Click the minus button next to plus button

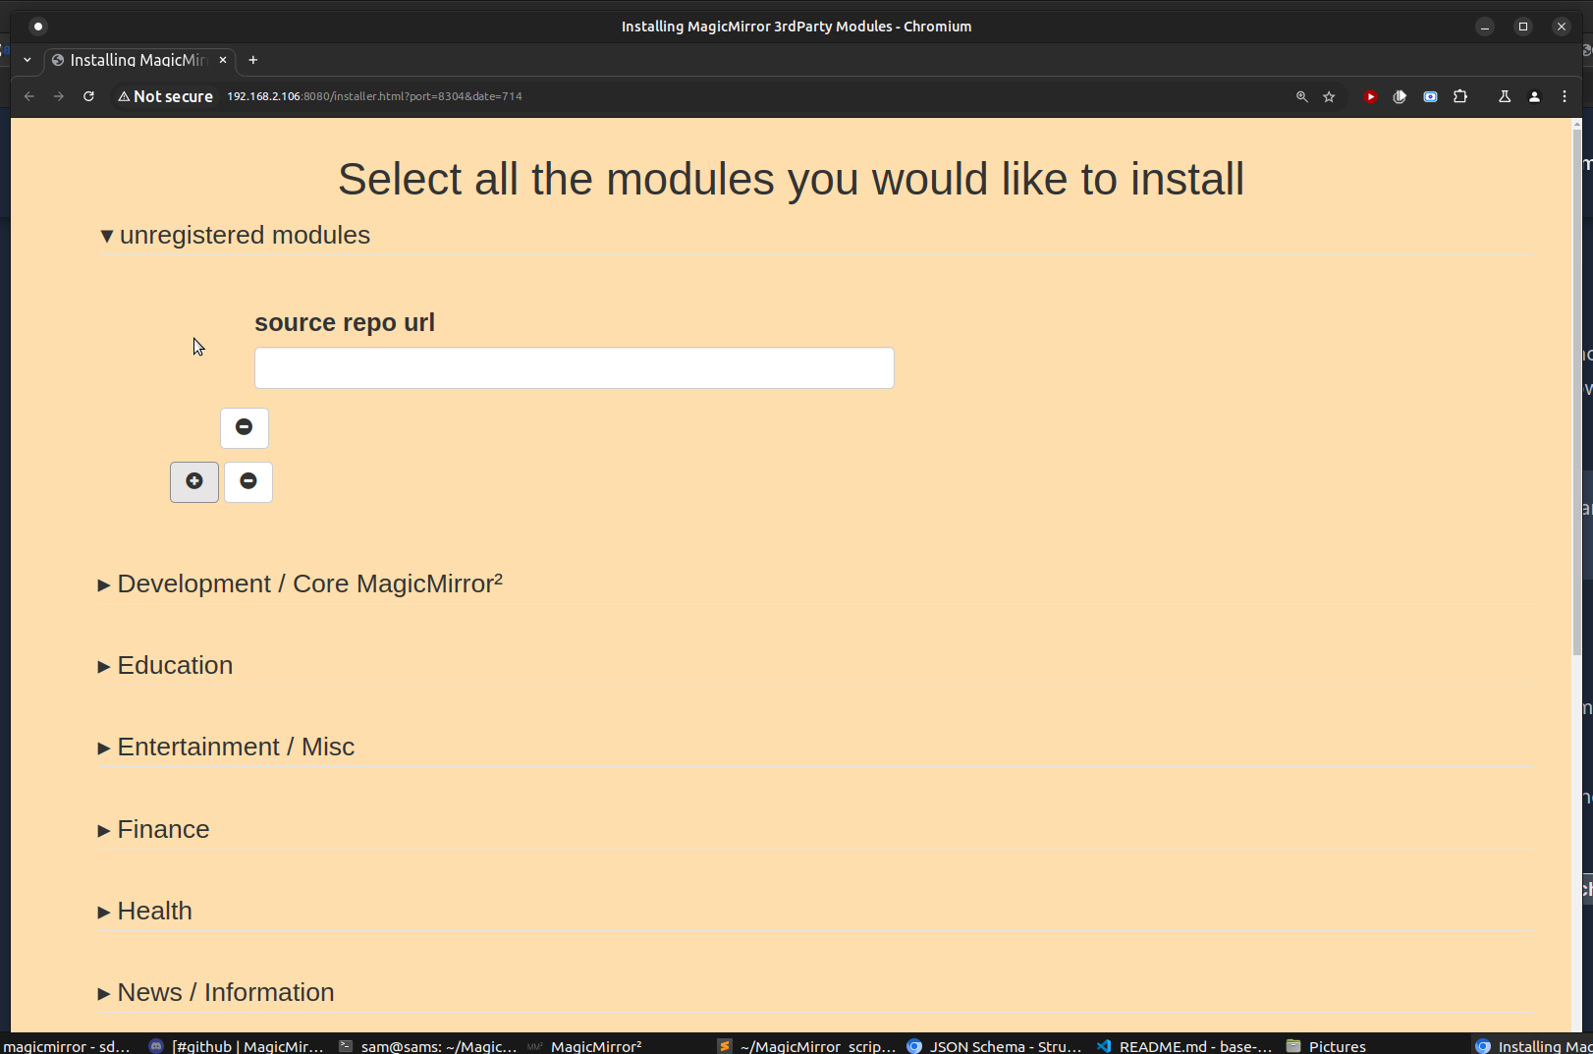click(248, 482)
